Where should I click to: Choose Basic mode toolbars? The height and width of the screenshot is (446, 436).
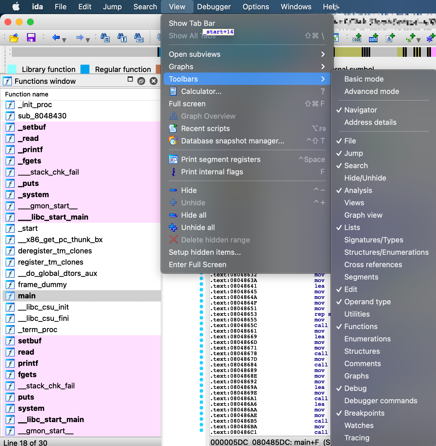(384, 79)
